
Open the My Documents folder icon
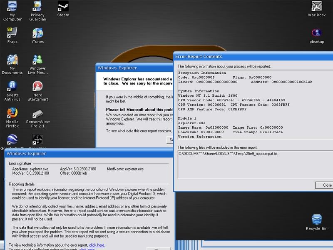pos(12,60)
